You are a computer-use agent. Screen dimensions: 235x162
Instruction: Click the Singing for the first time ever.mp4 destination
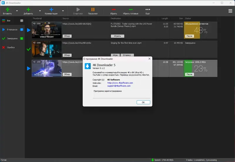(x=126, y=43)
